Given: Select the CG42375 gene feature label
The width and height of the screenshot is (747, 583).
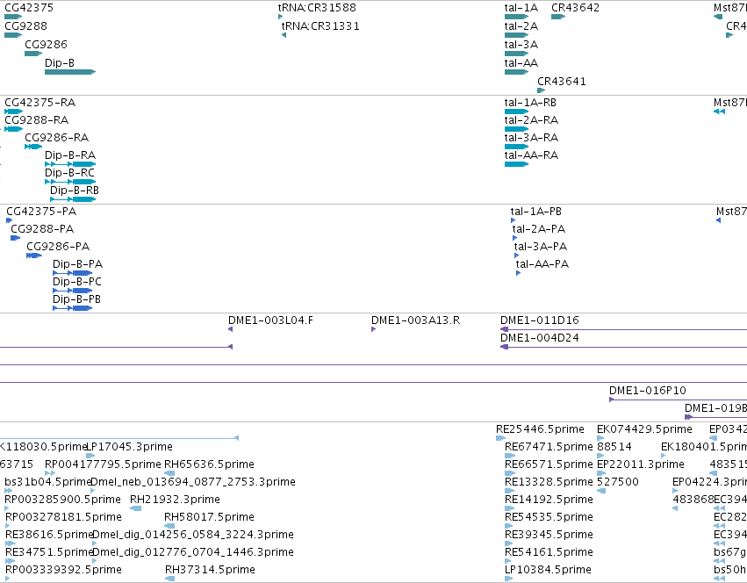Looking at the screenshot, I should pyautogui.click(x=29, y=8).
